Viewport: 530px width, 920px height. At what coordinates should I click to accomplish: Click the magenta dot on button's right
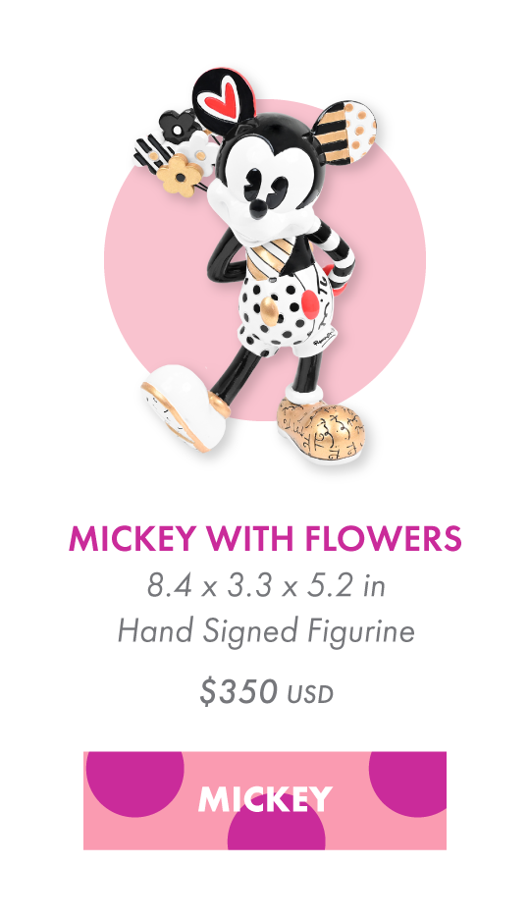pos(408,783)
